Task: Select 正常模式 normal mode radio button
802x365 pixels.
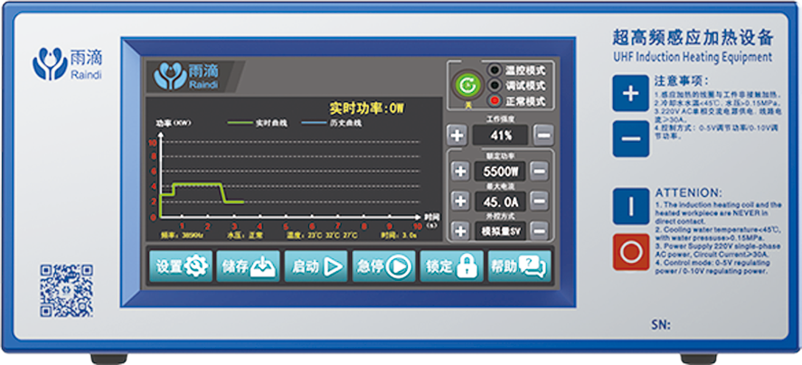Action: 495,100
